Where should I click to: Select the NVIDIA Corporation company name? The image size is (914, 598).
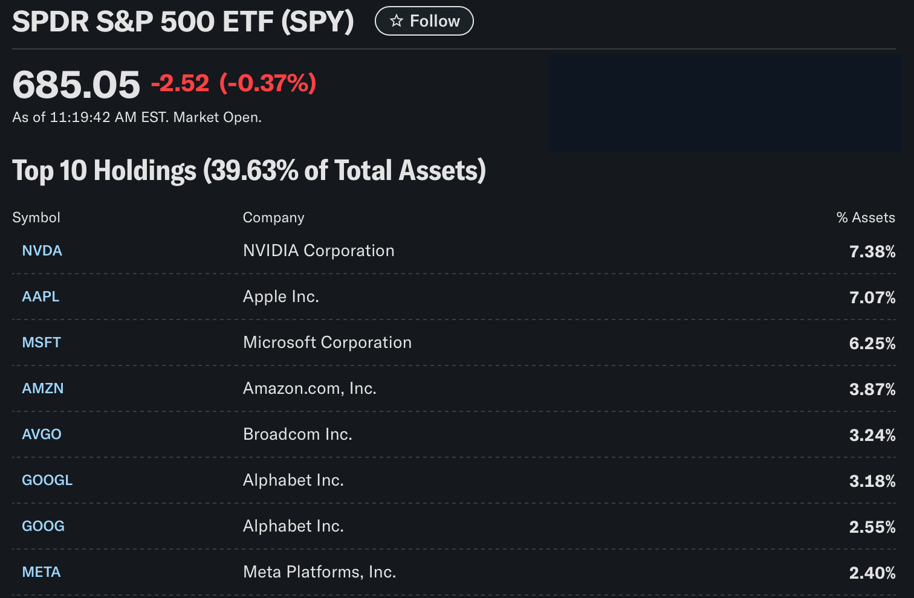pos(319,251)
